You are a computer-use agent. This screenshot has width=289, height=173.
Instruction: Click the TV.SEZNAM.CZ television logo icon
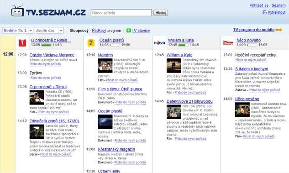17,10
